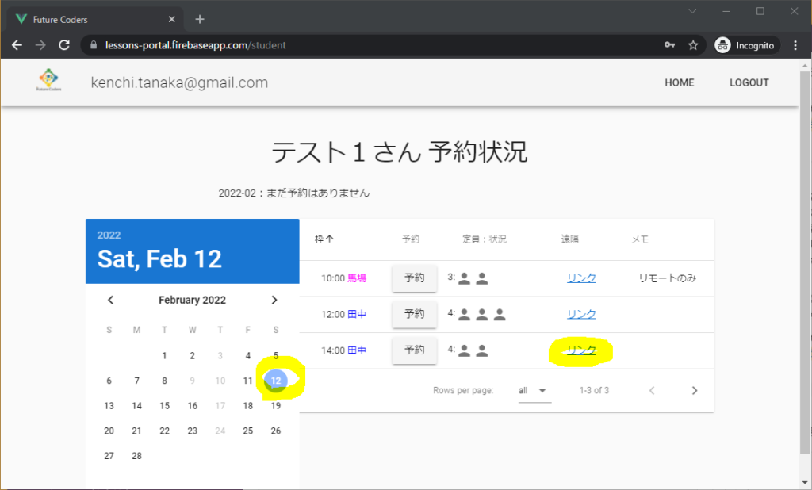812x490 pixels.
Task: Click the Sat, Feb 12 date title
Action: click(x=159, y=258)
